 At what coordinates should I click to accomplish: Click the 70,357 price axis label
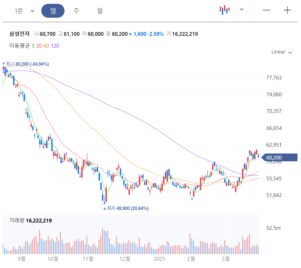click(274, 111)
